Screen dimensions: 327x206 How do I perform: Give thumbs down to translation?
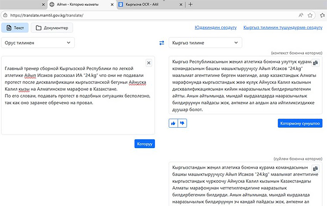click(x=182, y=123)
